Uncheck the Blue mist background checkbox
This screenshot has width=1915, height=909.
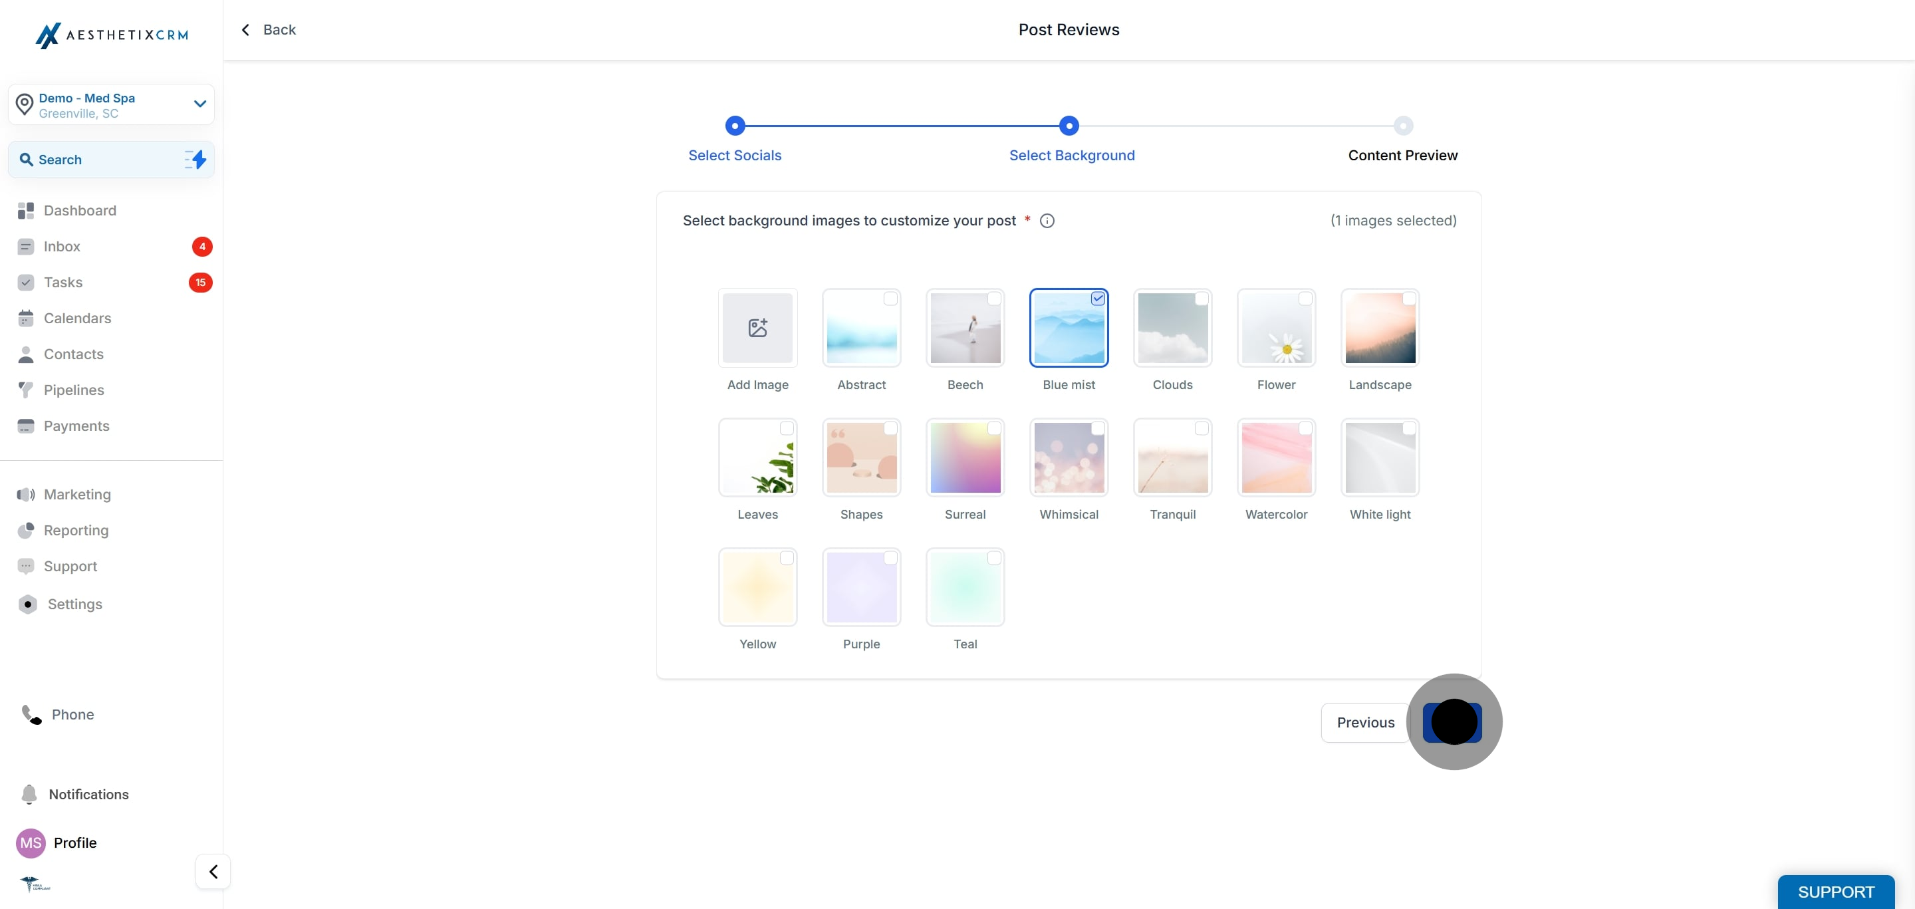pyautogui.click(x=1098, y=299)
